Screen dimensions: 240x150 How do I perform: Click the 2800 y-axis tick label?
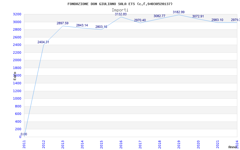17,30
